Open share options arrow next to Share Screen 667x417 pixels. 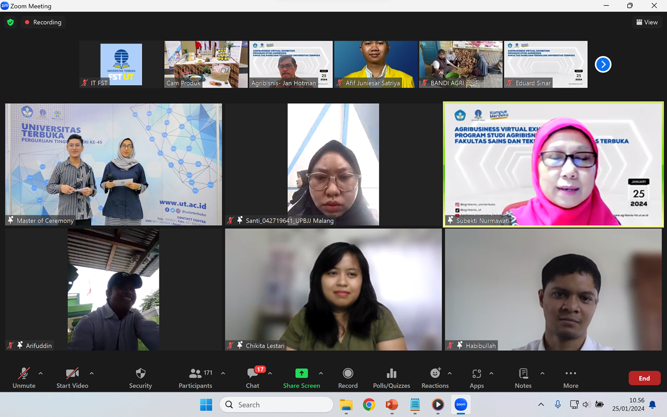[x=321, y=373]
